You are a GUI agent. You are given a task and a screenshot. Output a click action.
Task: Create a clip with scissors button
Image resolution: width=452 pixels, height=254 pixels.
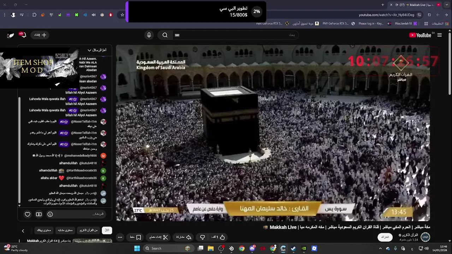tap(159, 237)
